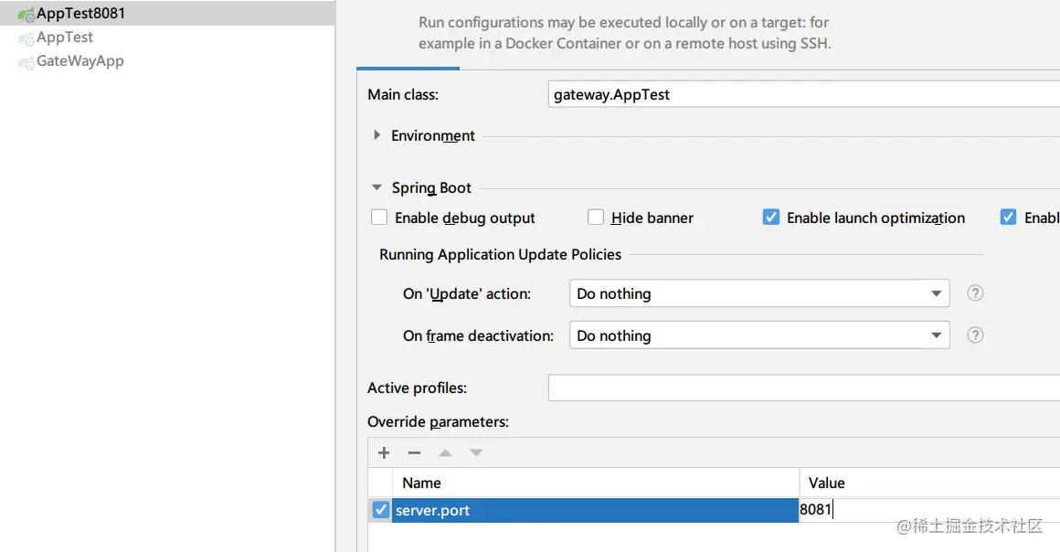Toggle the cut-off Enabl... checkbox
This screenshot has width=1060, height=552.
click(1008, 218)
